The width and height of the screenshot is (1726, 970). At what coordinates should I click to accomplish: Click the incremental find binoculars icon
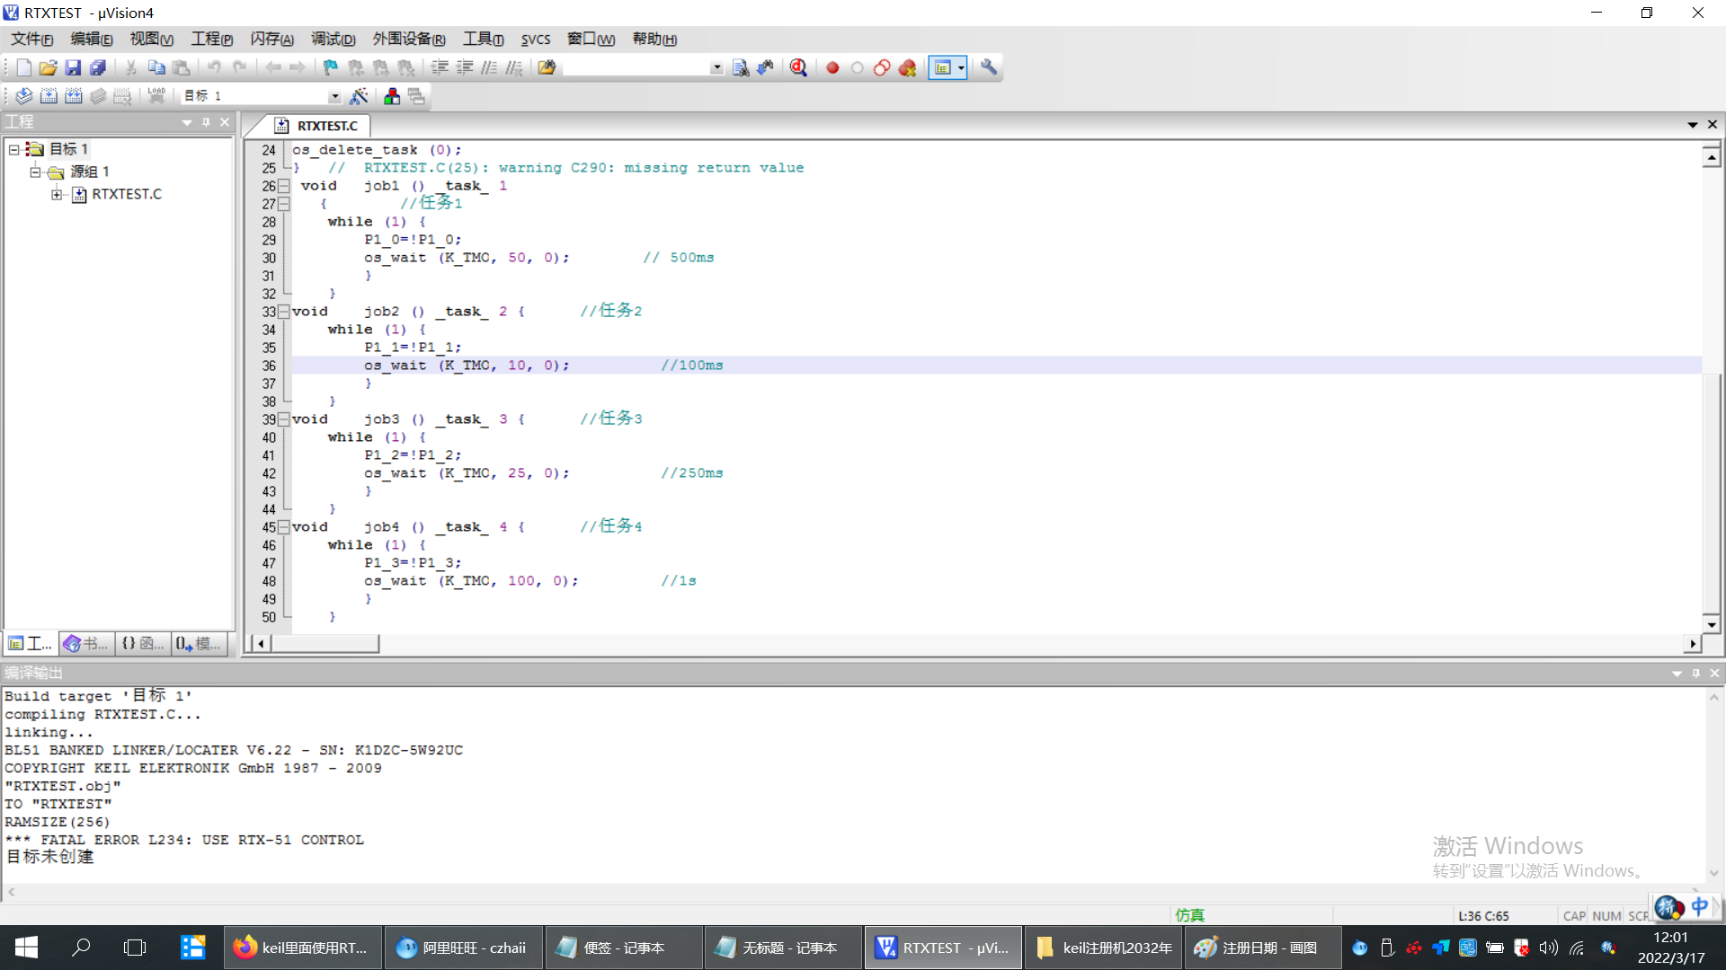click(766, 67)
